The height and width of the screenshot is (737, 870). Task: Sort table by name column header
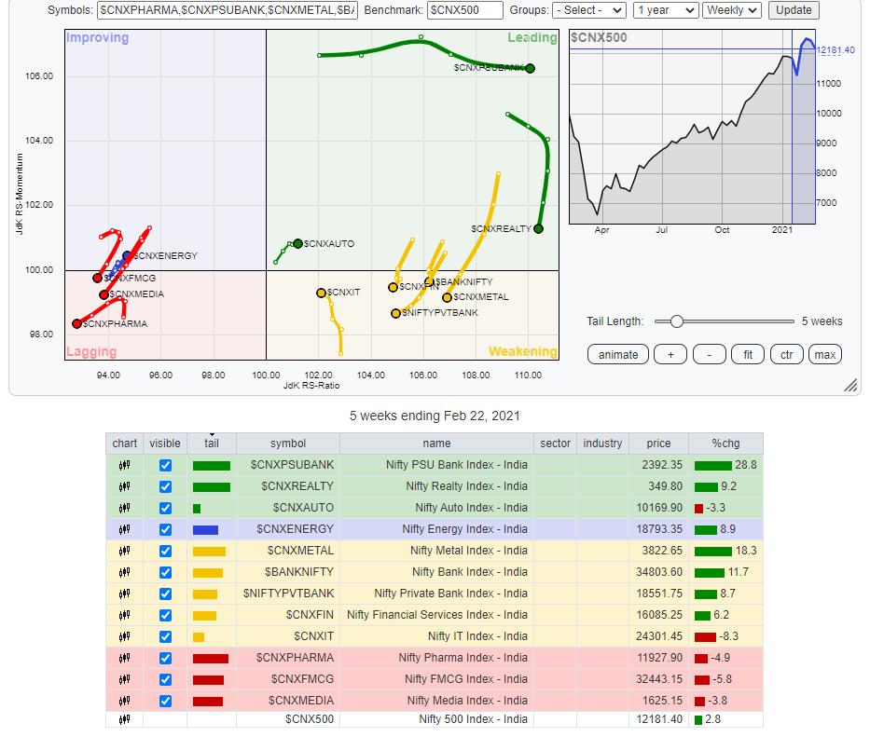pos(436,444)
